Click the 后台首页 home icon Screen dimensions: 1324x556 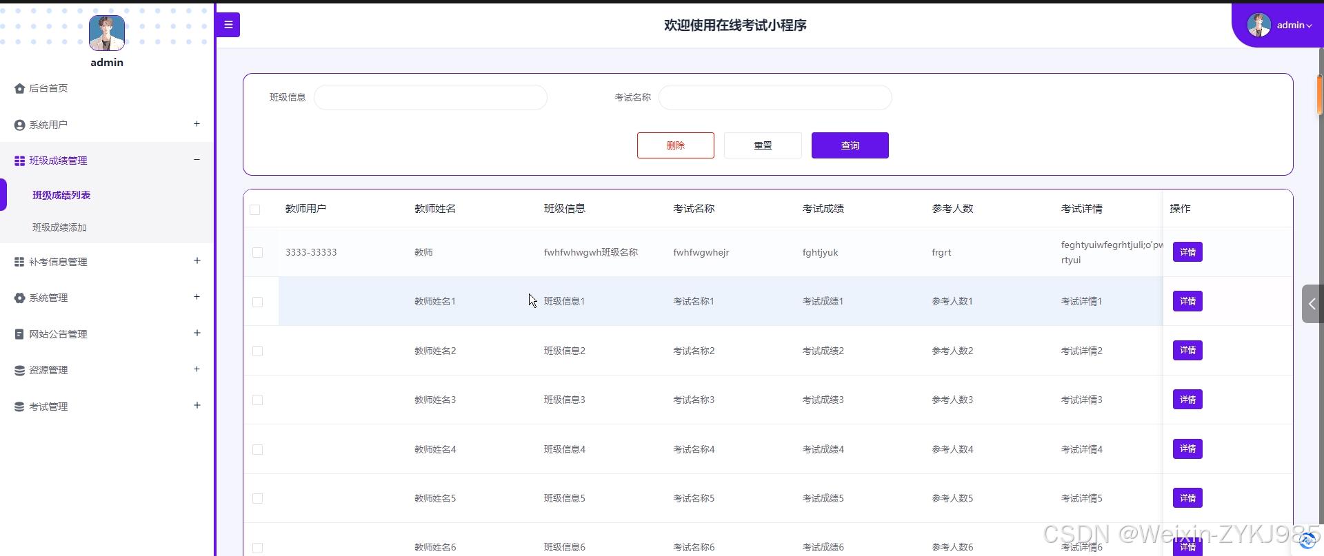19,88
